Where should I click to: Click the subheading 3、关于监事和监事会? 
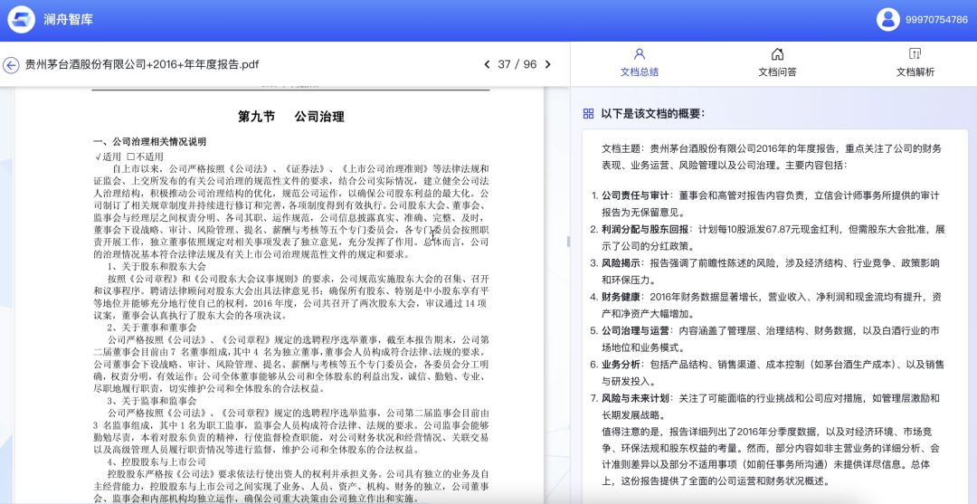tap(151, 401)
